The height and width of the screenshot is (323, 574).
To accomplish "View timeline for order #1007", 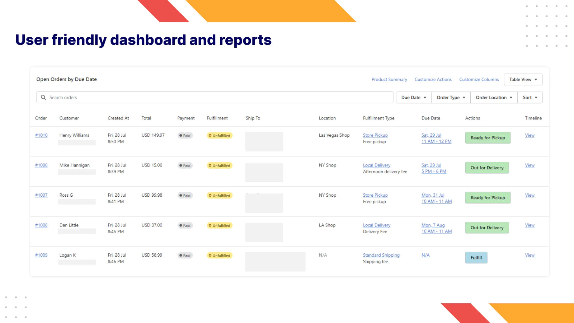I will [530, 195].
